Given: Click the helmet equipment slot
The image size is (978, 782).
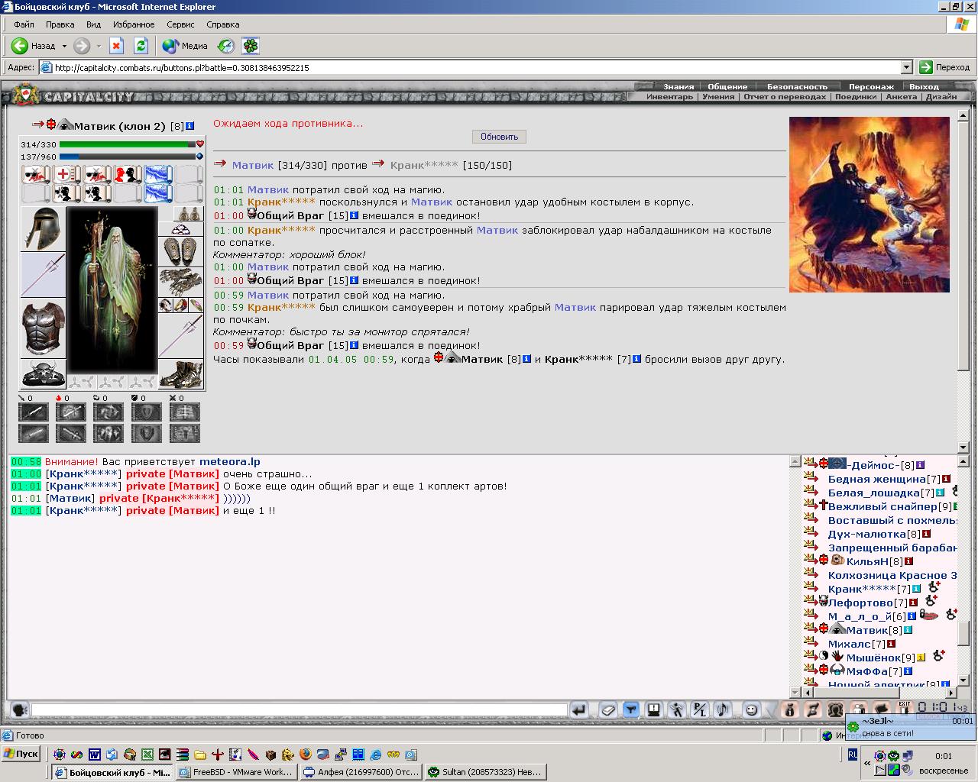Looking at the screenshot, I should click(42, 229).
